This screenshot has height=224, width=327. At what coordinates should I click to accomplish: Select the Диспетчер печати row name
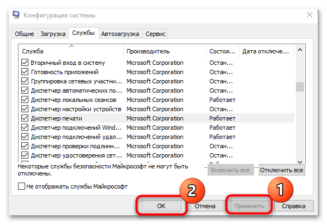[57, 118]
